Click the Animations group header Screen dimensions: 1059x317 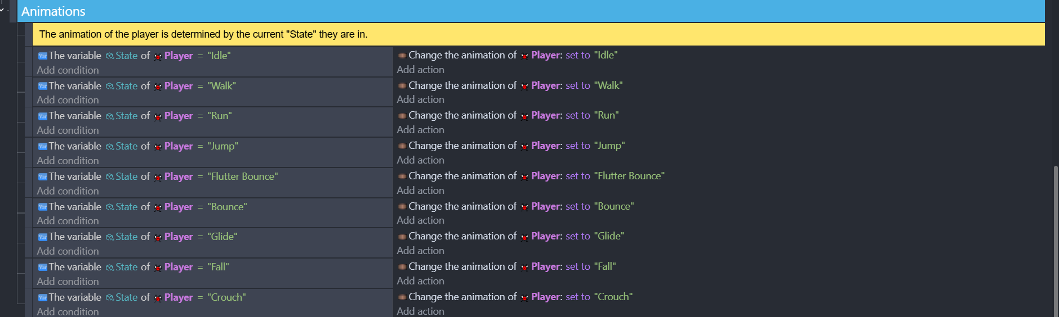pyautogui.click(x=54, y=11)
